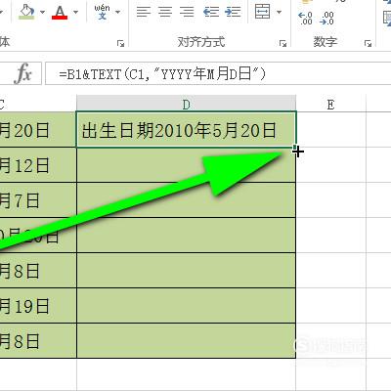This screenshot has width=391, height=391.
Task: Click the Merge & Center icon
Action: point(262,12)
